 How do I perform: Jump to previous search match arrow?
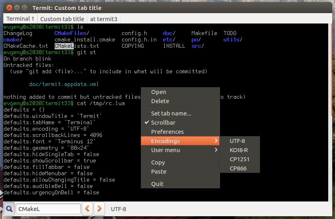point(87,209)
